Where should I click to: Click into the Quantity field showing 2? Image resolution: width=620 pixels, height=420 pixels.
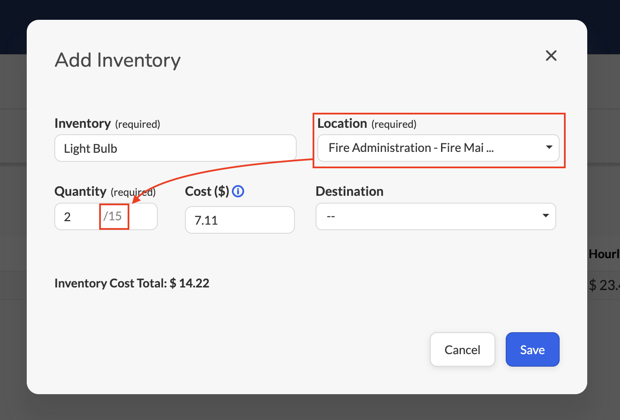pyautogui.click(x=78, y=216)
